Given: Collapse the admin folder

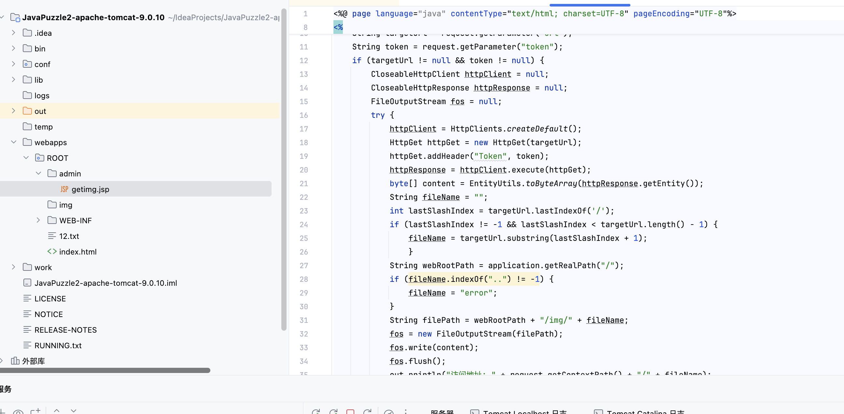Looking at the screenshot, I should (x=38, y=173).
